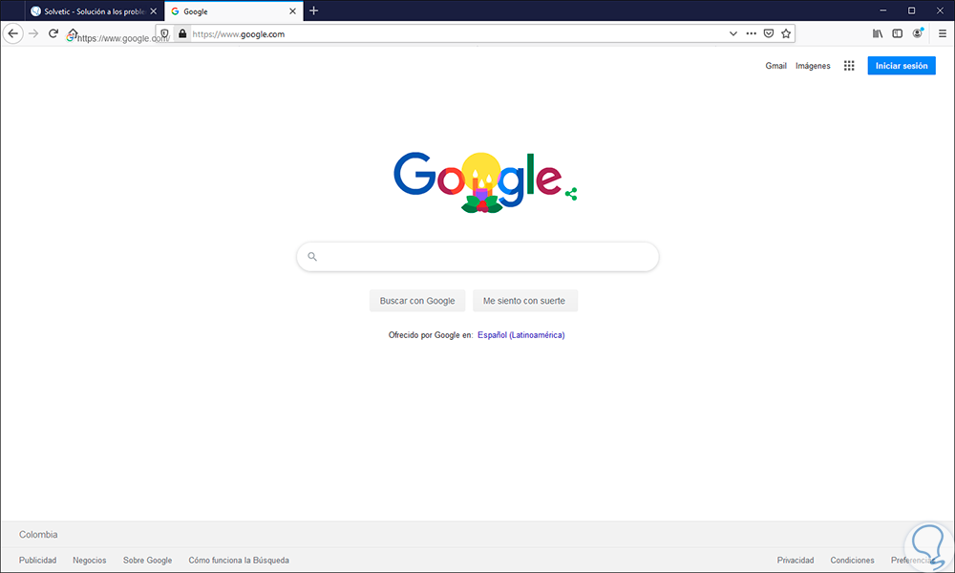Click Me siento con suerte button
The height and width of the screenshot is (573, 955).
523,301
